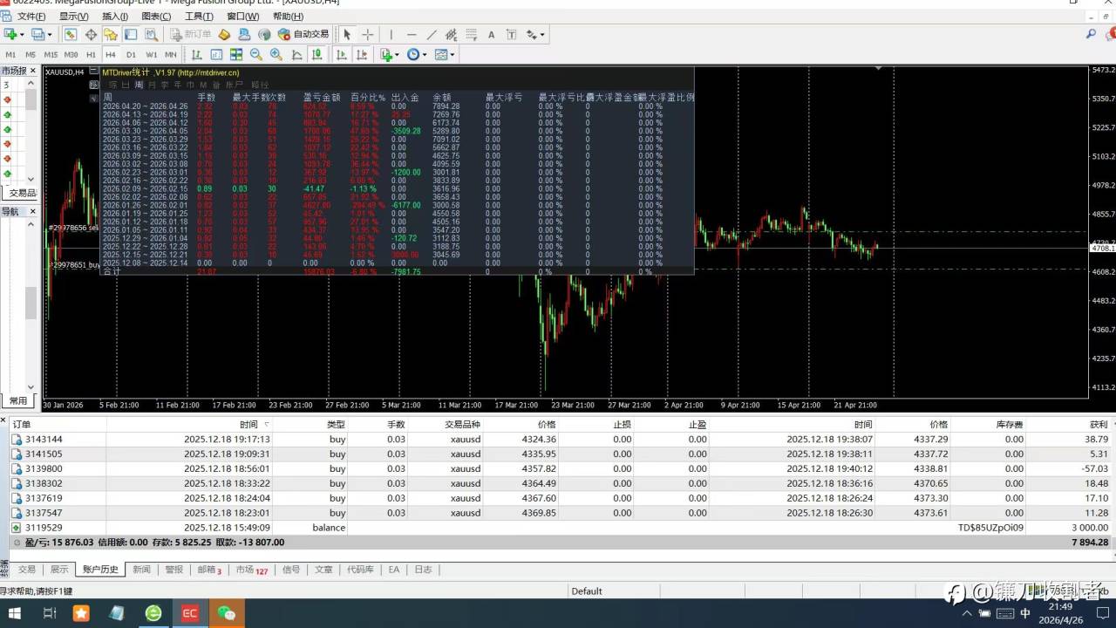Select the equidistant channel tool
The height and width of the screenshot is (628, 1116).
point(451,34)
